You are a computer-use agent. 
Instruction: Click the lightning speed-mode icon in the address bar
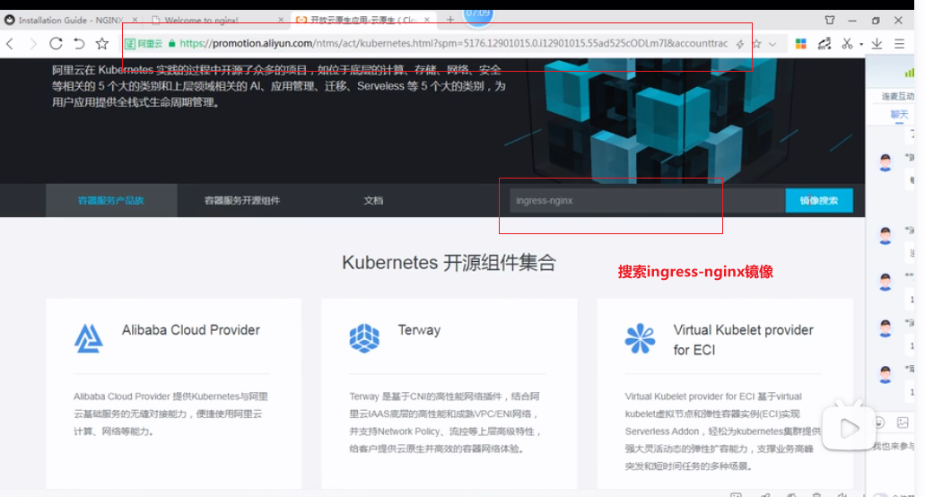click(x=740, y=44)
